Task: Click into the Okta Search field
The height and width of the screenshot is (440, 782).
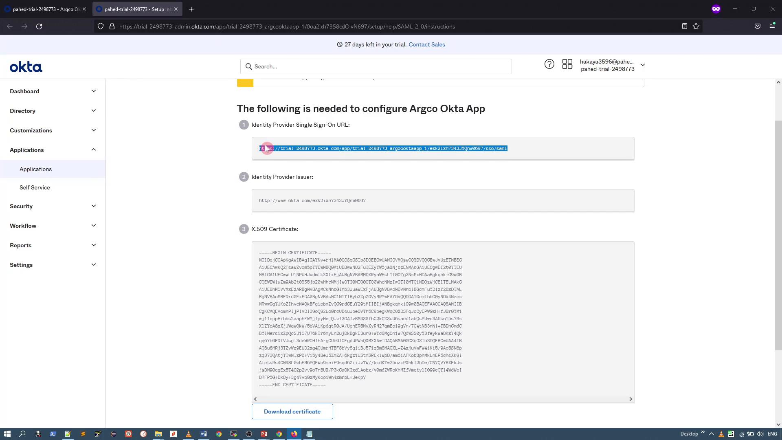Action: click(x=376, y=66)
